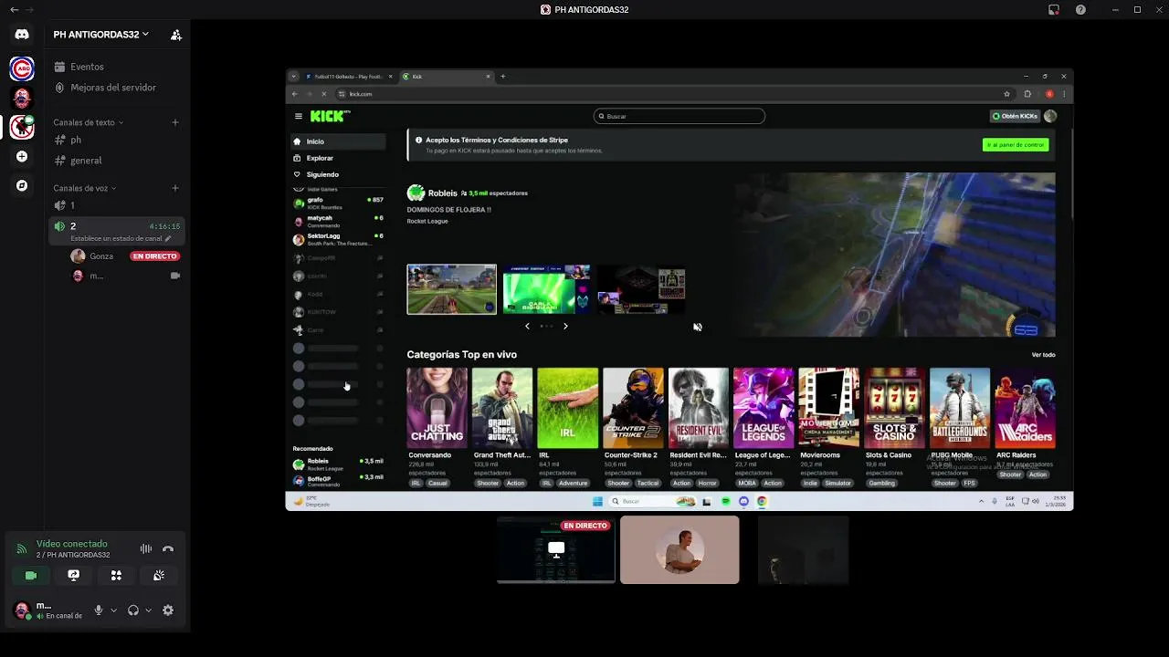This screenshot has width=1169, height=657.
Task: Open voice connection signal details icon
Action: tap(22, 548)
